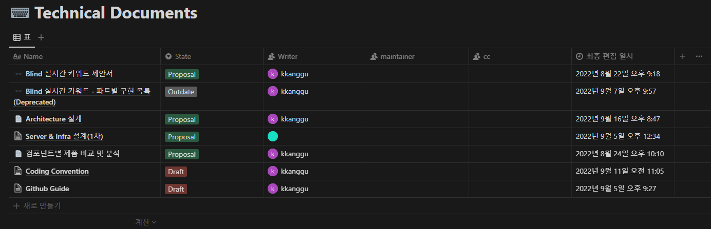Open Server & Infra 설계(1차) page
The image size is (711, 229).
pos(65,137)
